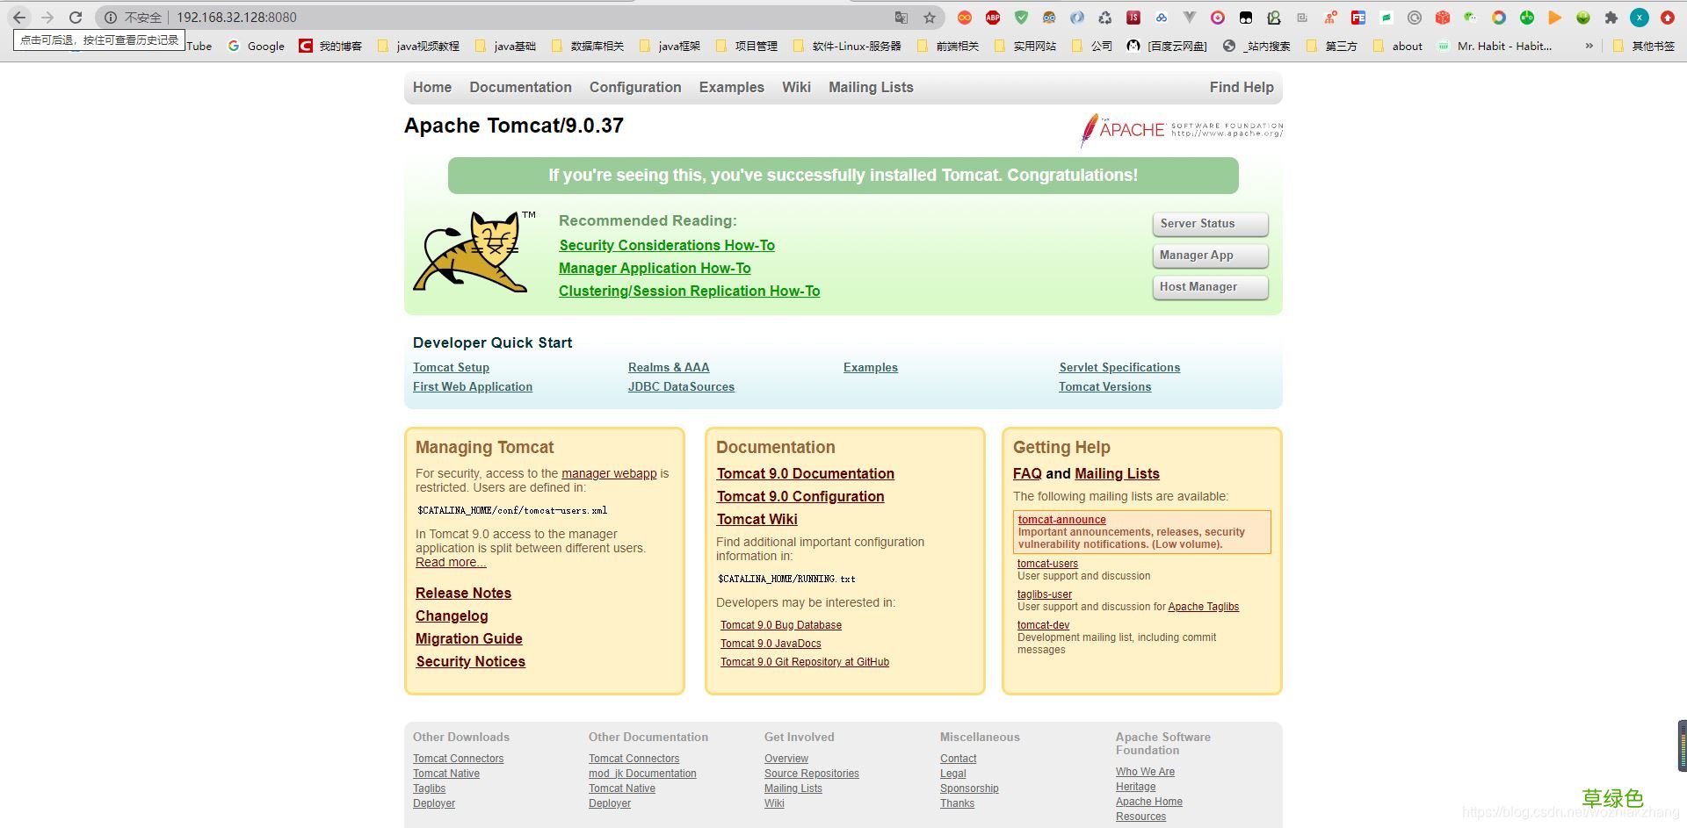Expand the 其他书签 bookmark folder
This screenshot has height=828, width=1687.
coord(1644,46)
